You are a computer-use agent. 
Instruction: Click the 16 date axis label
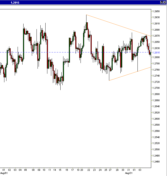click(x=67, y=170)
